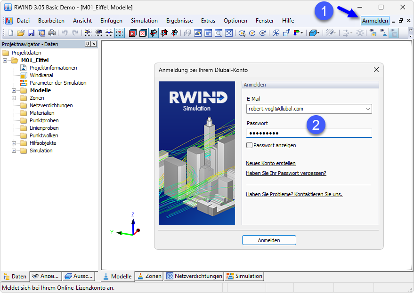The image size is (414, 293).
Task: Click the zoom window magnifier icon
Action: pyautogui.click(x=219, y=33)
